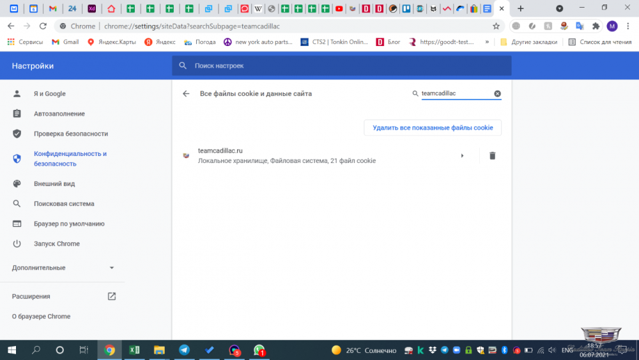Viewport: 639px width, 360px height.
Task: Open 'CTS2 | Tonkin Onlin...' bookmark
Action: [334, 42]
